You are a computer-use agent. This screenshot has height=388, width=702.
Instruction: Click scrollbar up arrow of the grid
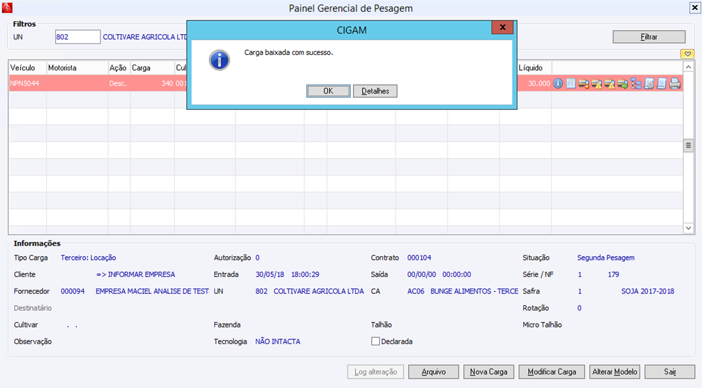pyautogui.click(x=688, y=67)
